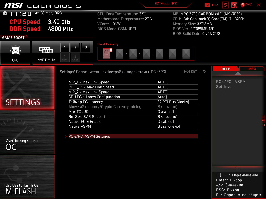Open CPU PCIe Lanes Configuration [Auto] option
This screenshot has width=266, height=199.
coord(133,97)
